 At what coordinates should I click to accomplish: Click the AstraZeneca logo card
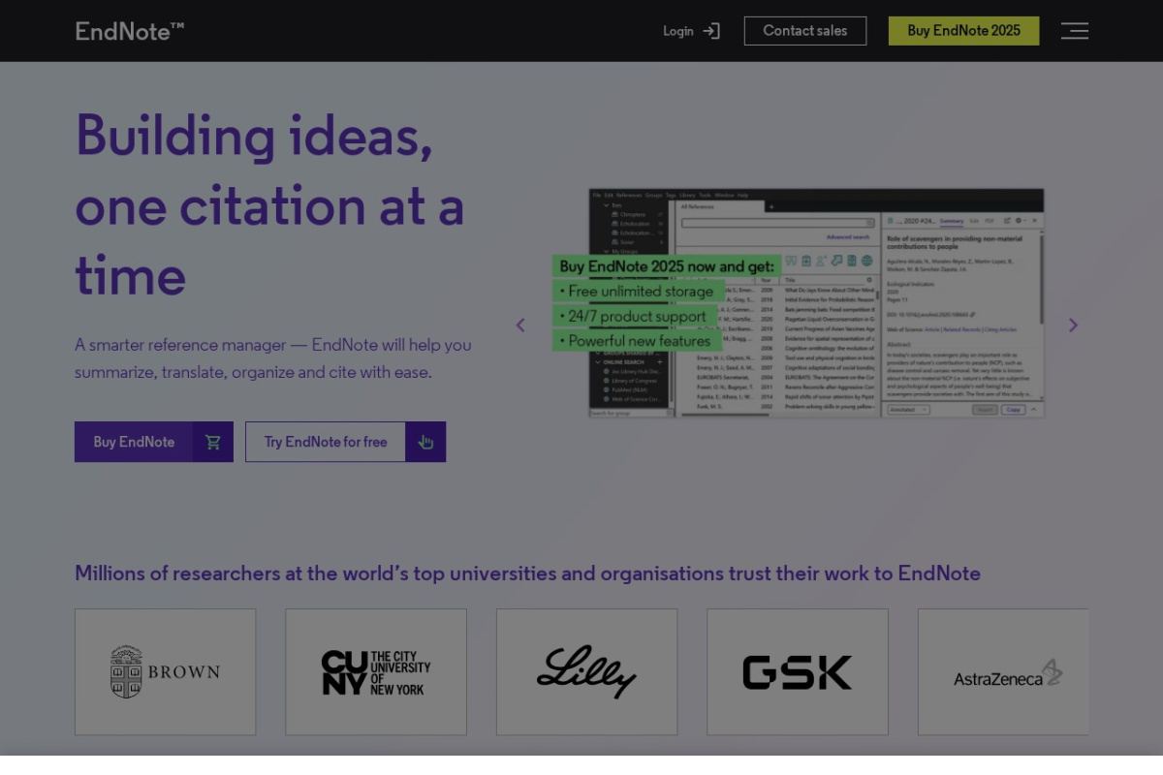[x=1003, y=671]
